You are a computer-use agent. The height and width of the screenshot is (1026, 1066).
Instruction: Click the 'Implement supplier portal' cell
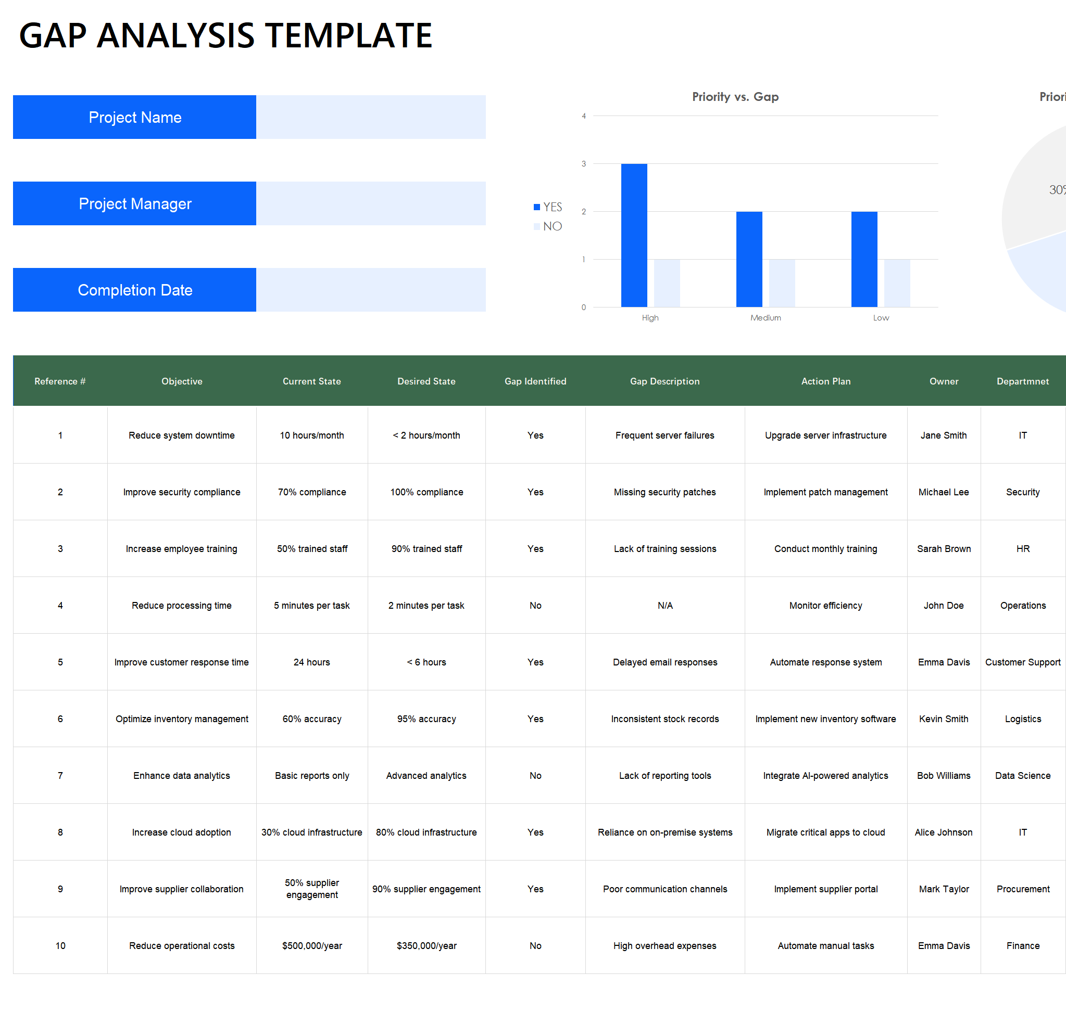pyautogui.click(x=825, y=889)
